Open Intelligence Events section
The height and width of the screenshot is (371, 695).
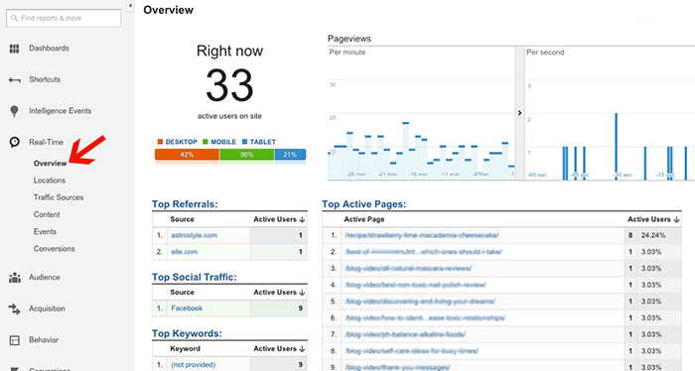click(x=60, y=111)
